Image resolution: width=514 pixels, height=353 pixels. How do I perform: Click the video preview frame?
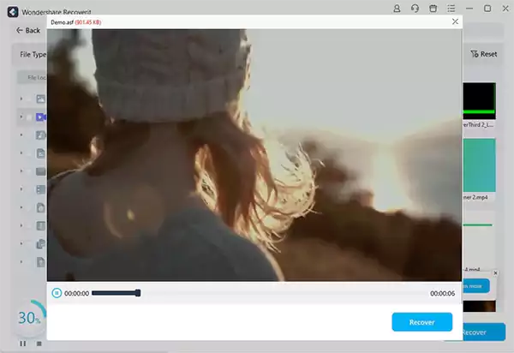coord(254,155)
